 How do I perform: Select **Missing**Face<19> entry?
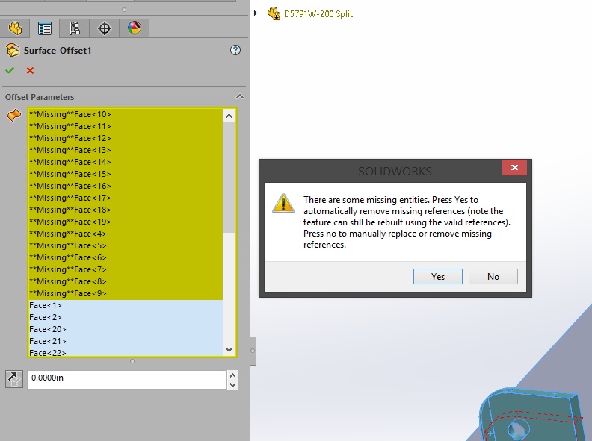[126, 222]
